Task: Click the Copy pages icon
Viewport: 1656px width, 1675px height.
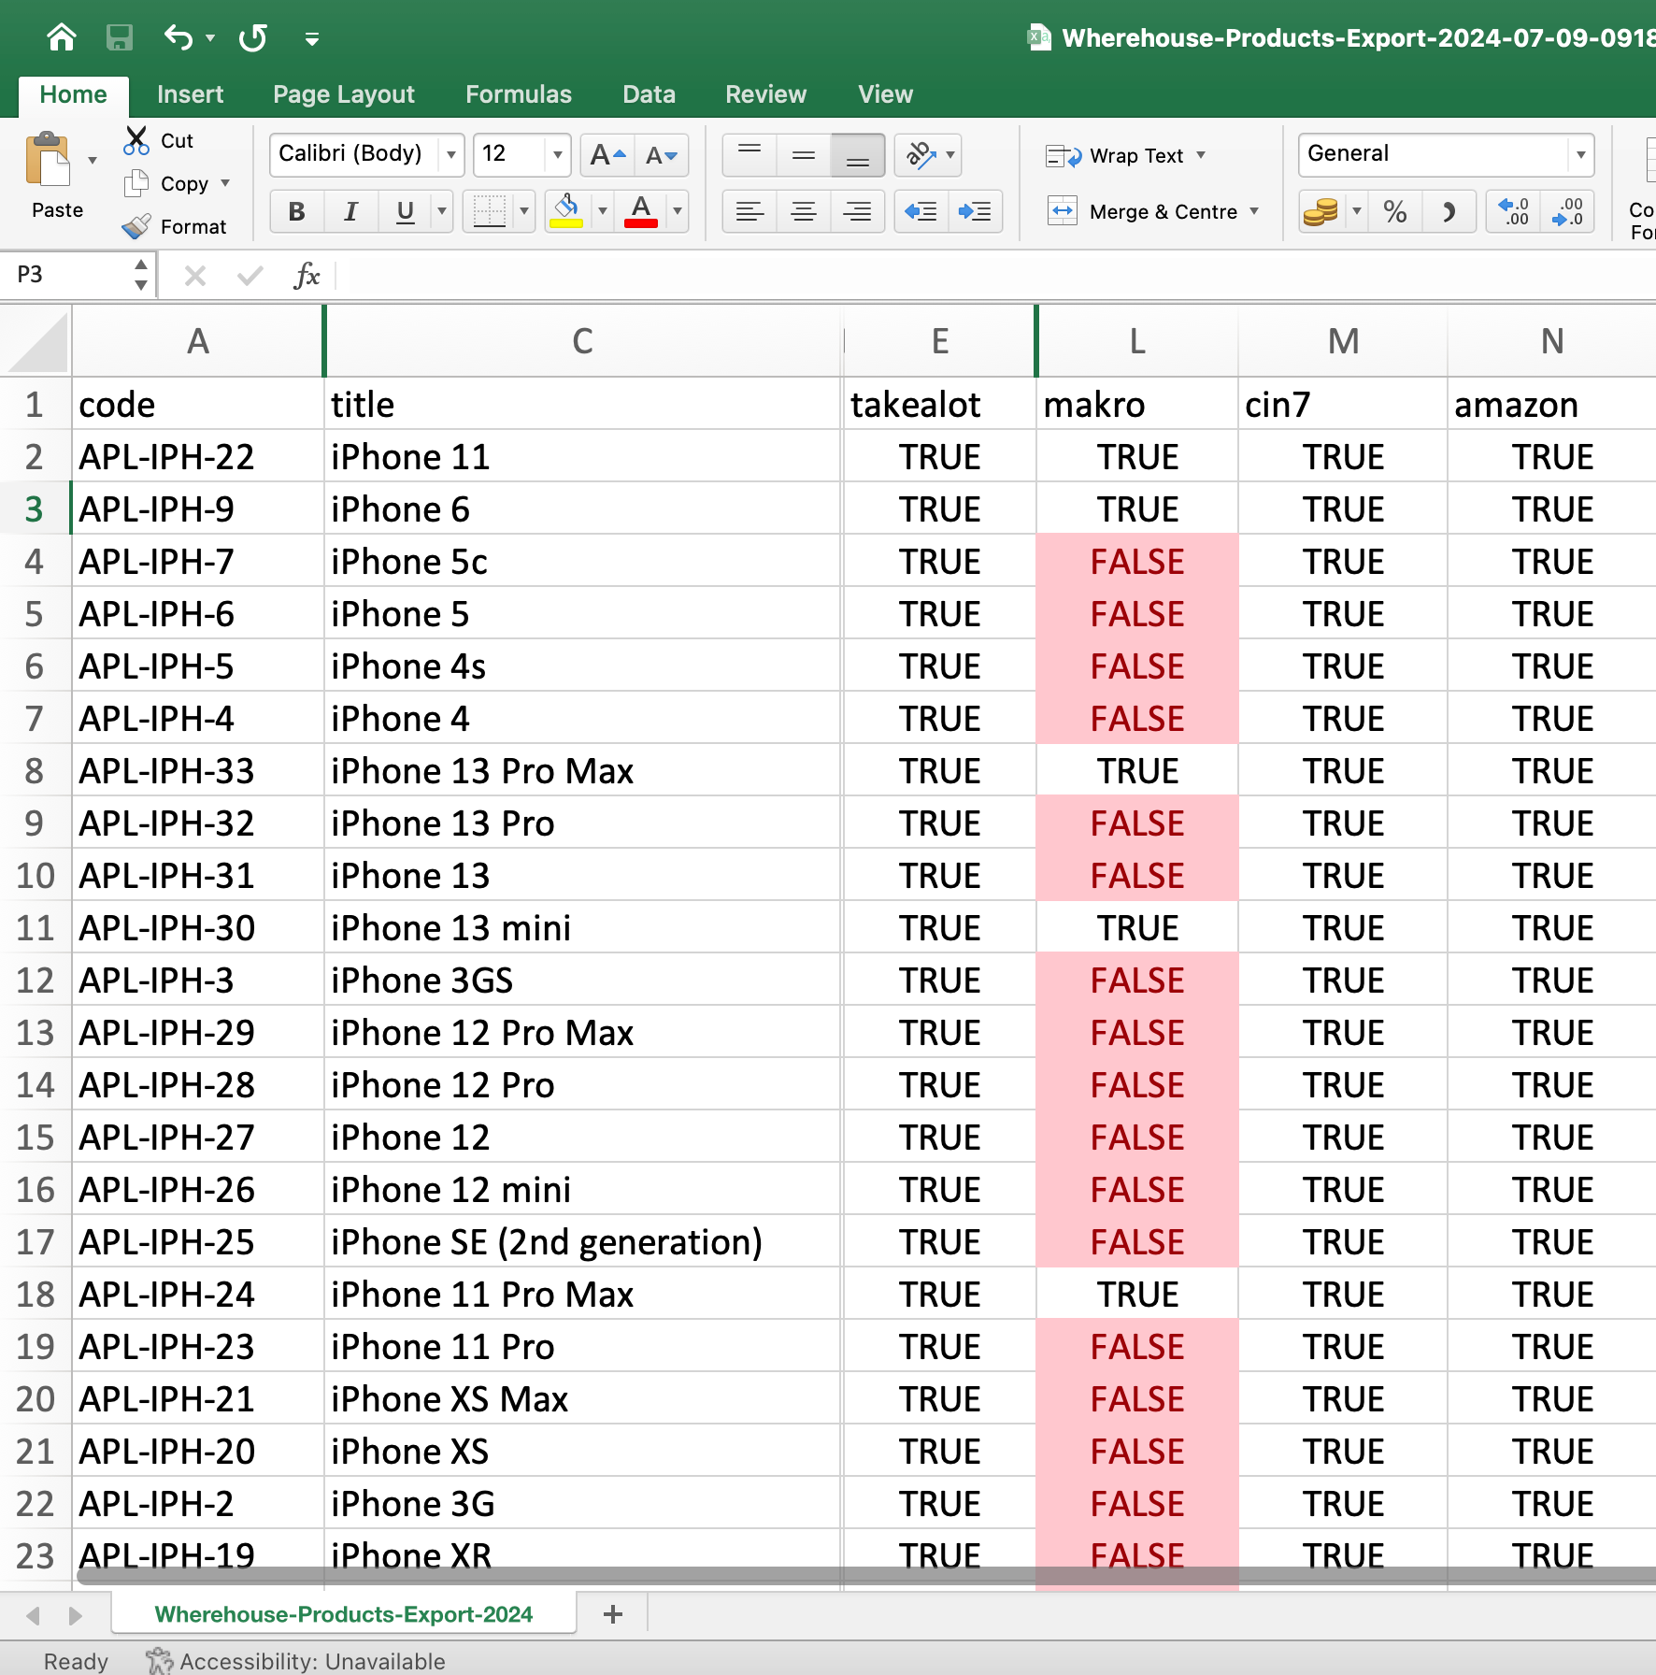Action: [x=136, y=183]
